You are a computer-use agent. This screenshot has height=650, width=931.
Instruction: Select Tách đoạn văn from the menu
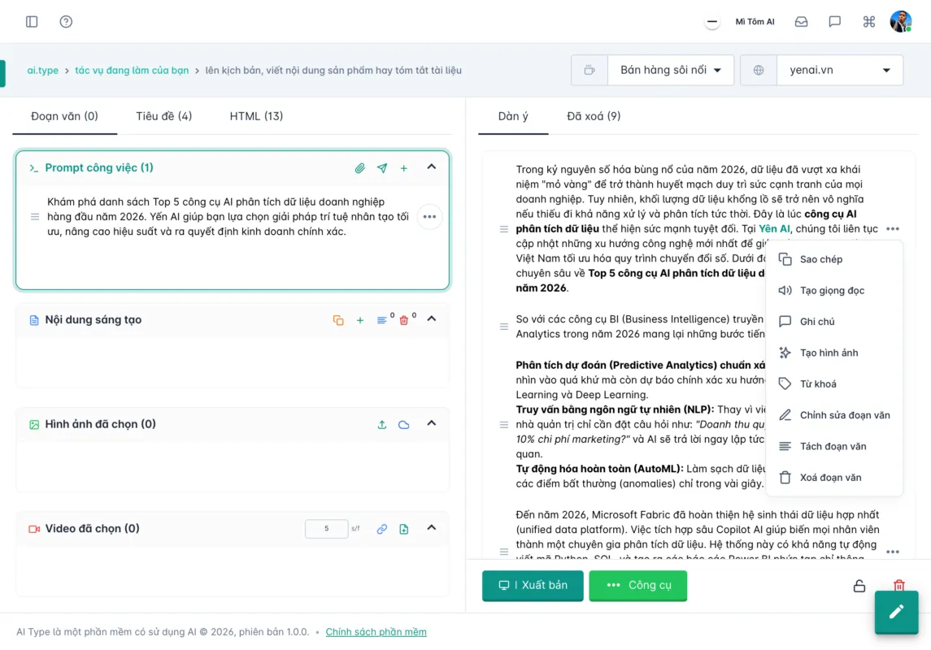point(834,446)
